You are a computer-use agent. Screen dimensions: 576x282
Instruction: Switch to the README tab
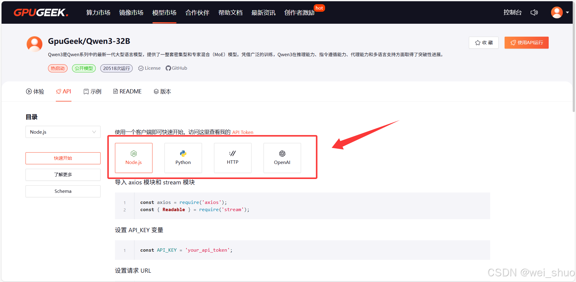127,91
